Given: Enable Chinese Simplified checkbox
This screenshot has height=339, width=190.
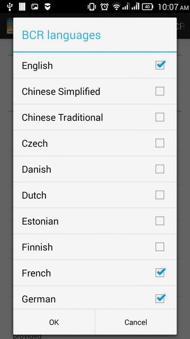Looking at the screenshot, I should coord(160,91).
